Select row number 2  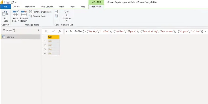45,45
